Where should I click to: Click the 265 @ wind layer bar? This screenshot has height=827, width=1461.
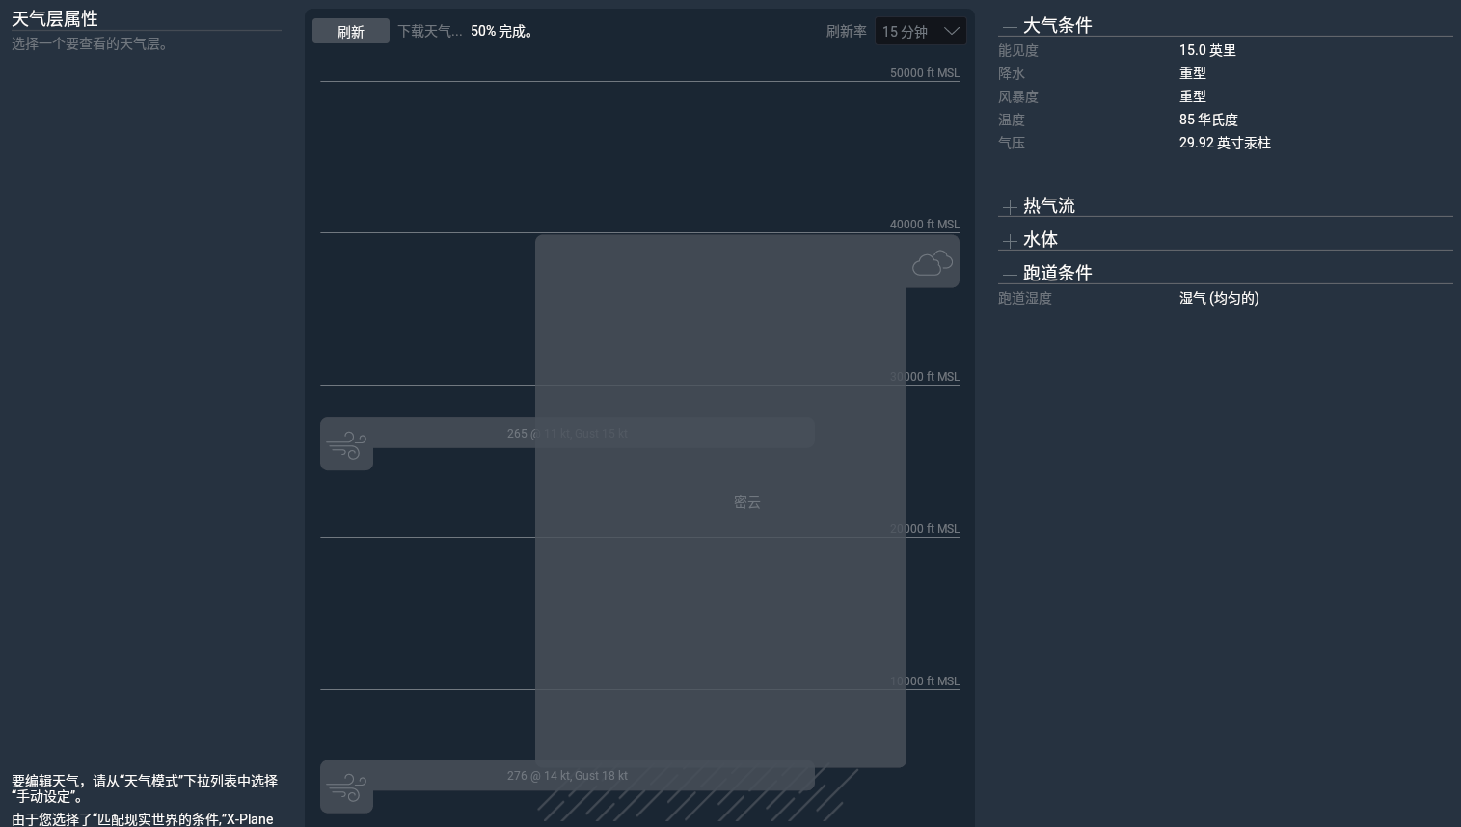click(567, 434)
